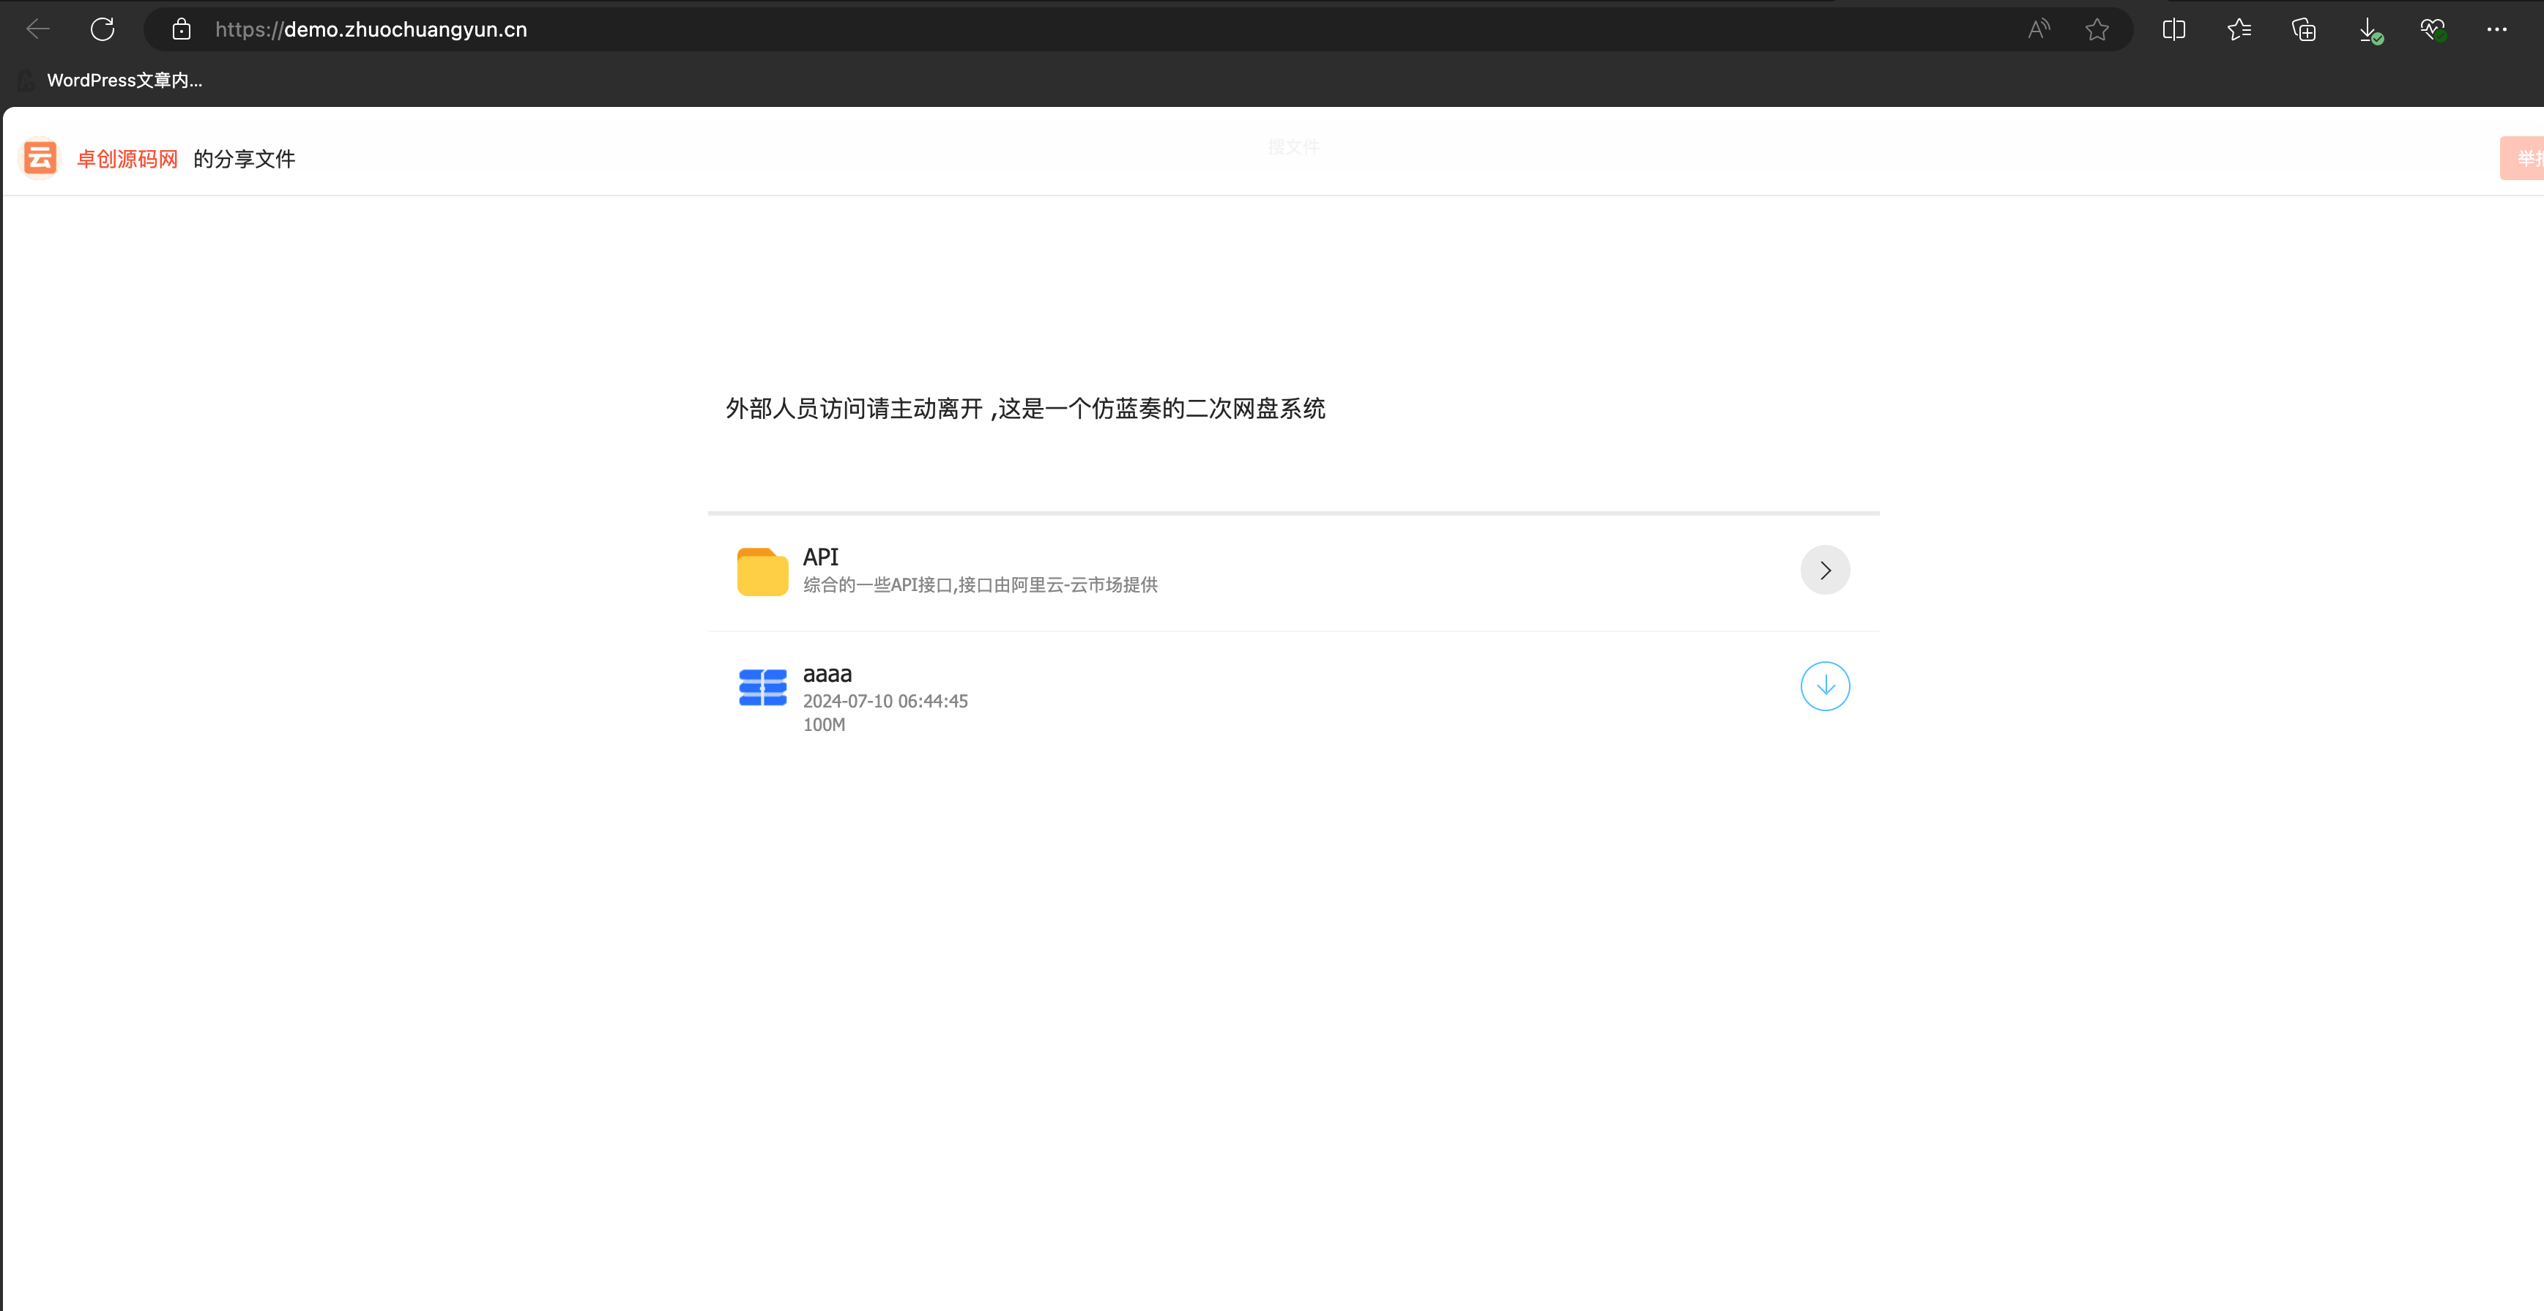View site info via lock icon

181,29
